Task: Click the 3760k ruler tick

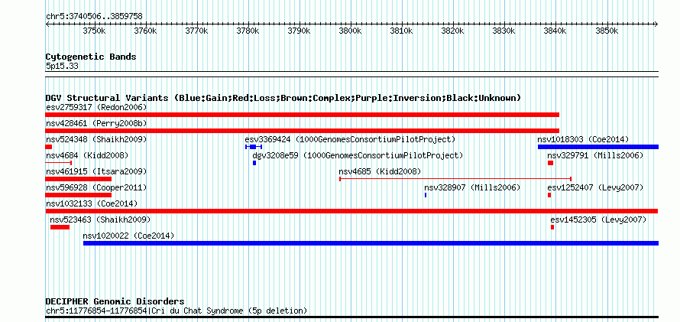Action: (145, 31)
